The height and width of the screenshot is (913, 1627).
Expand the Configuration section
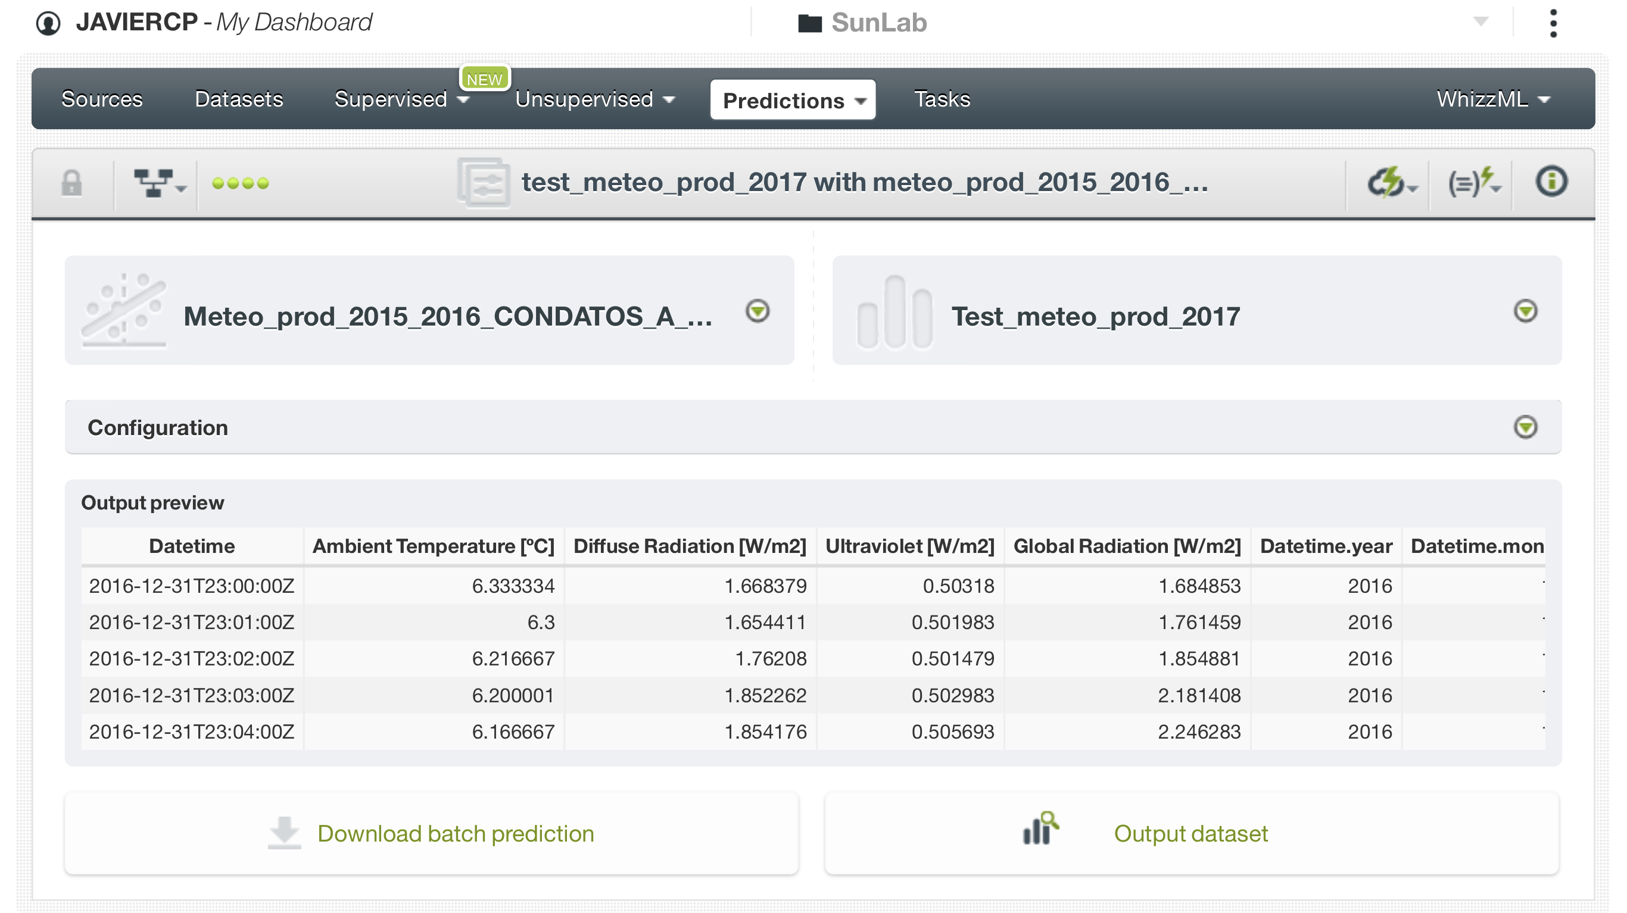tap(1525, 427)
